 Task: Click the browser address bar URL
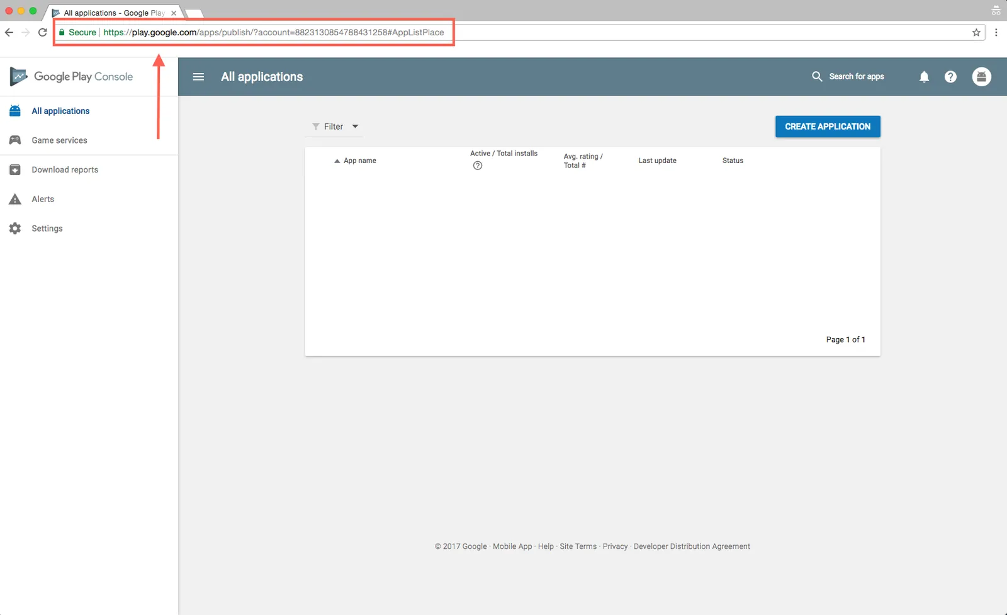274,32
